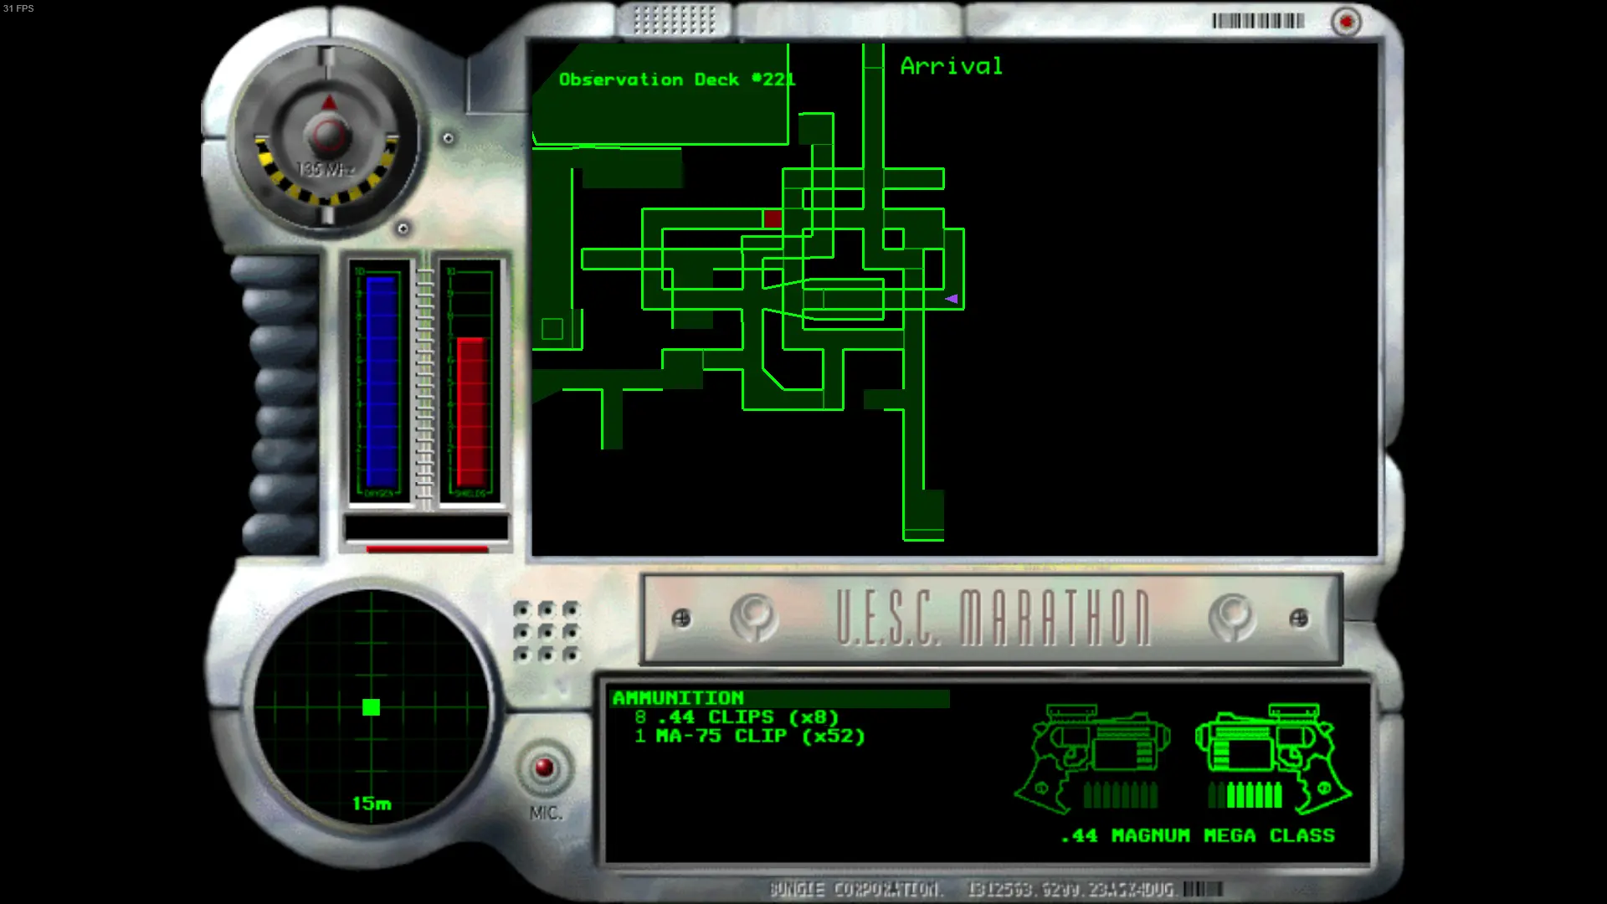The height and width of the screenshot is (904, 1607).
Task: Click the red light at top right
Action: click(x=1346, y=22)
